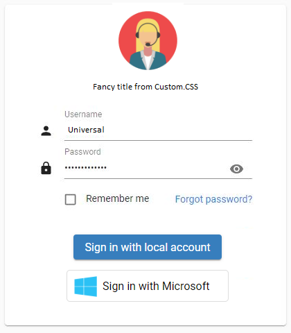Click the masked password dots

[x=86, y=167]
